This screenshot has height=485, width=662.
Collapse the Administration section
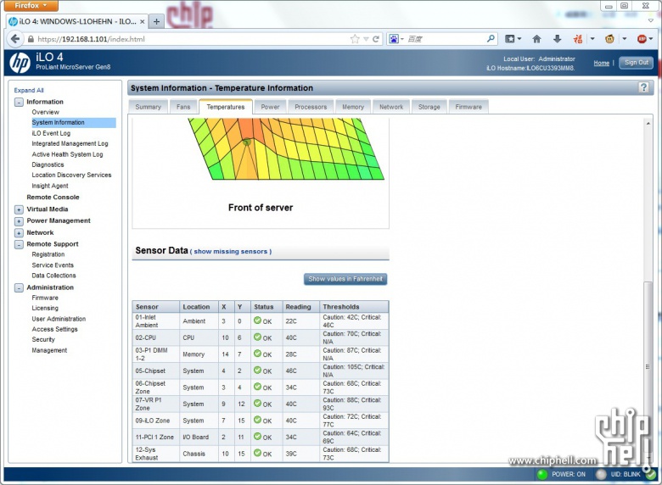pos(19,288)
